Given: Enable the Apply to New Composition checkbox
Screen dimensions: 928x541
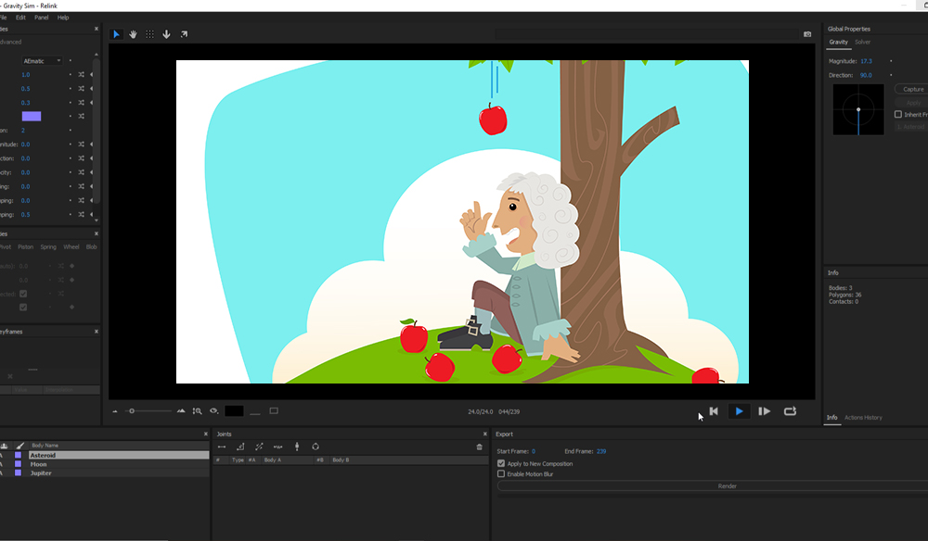Looking at the screenshot, I should click(x=501, y=463).
